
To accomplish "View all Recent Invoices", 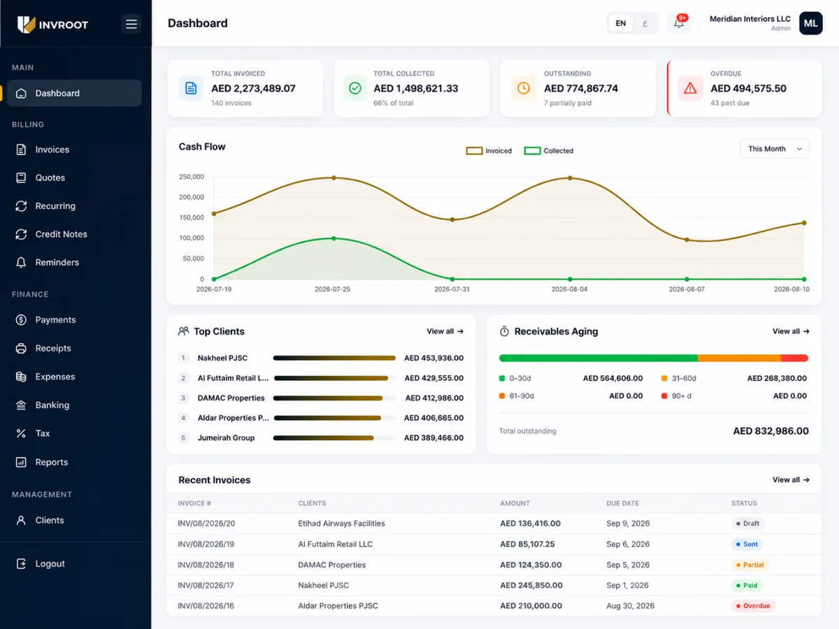I will [791, 480].
